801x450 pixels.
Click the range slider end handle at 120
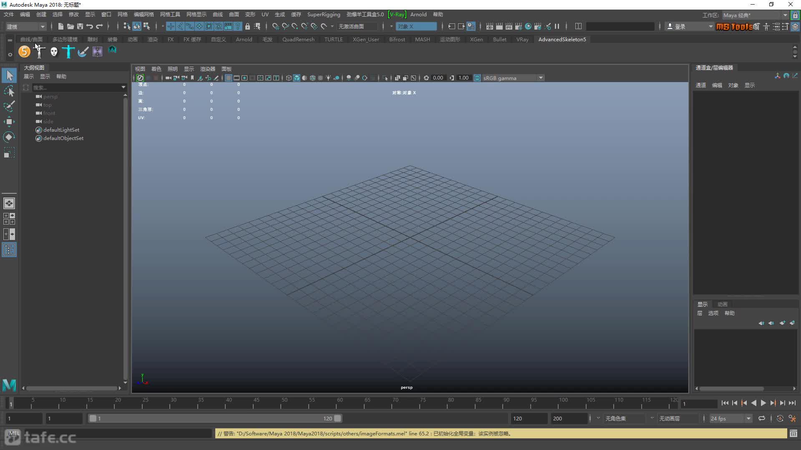338,418
